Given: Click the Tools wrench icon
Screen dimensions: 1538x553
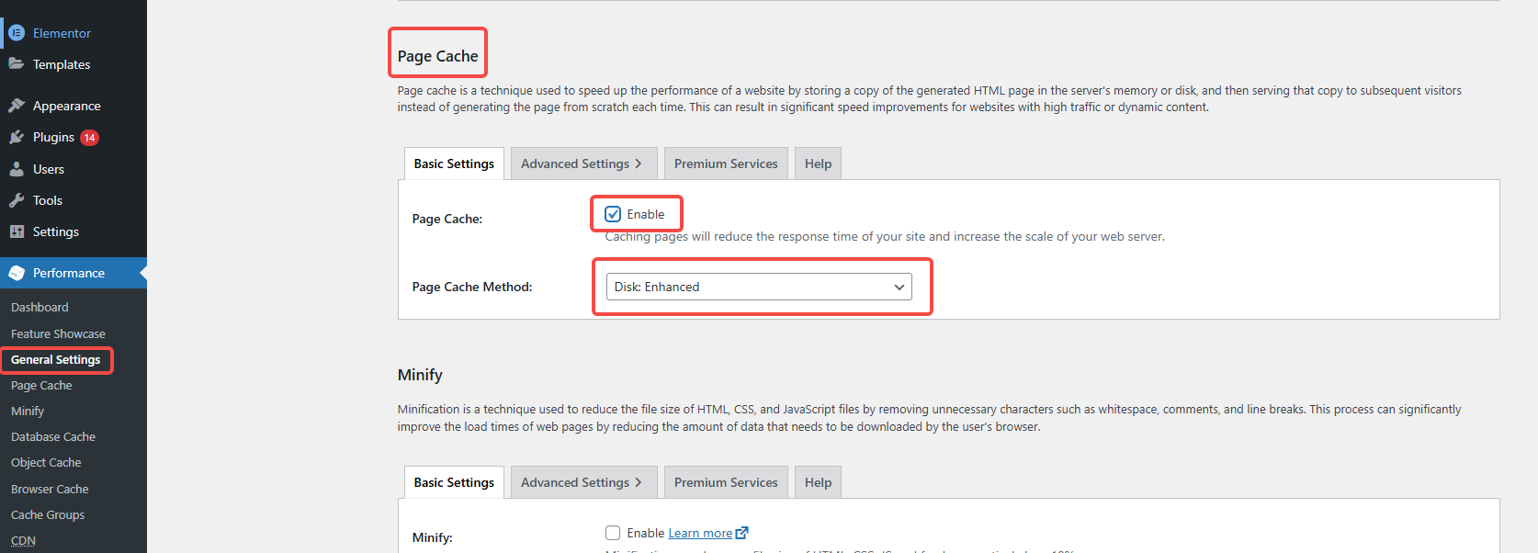Looking at the screenshot, I should (17, 200).
